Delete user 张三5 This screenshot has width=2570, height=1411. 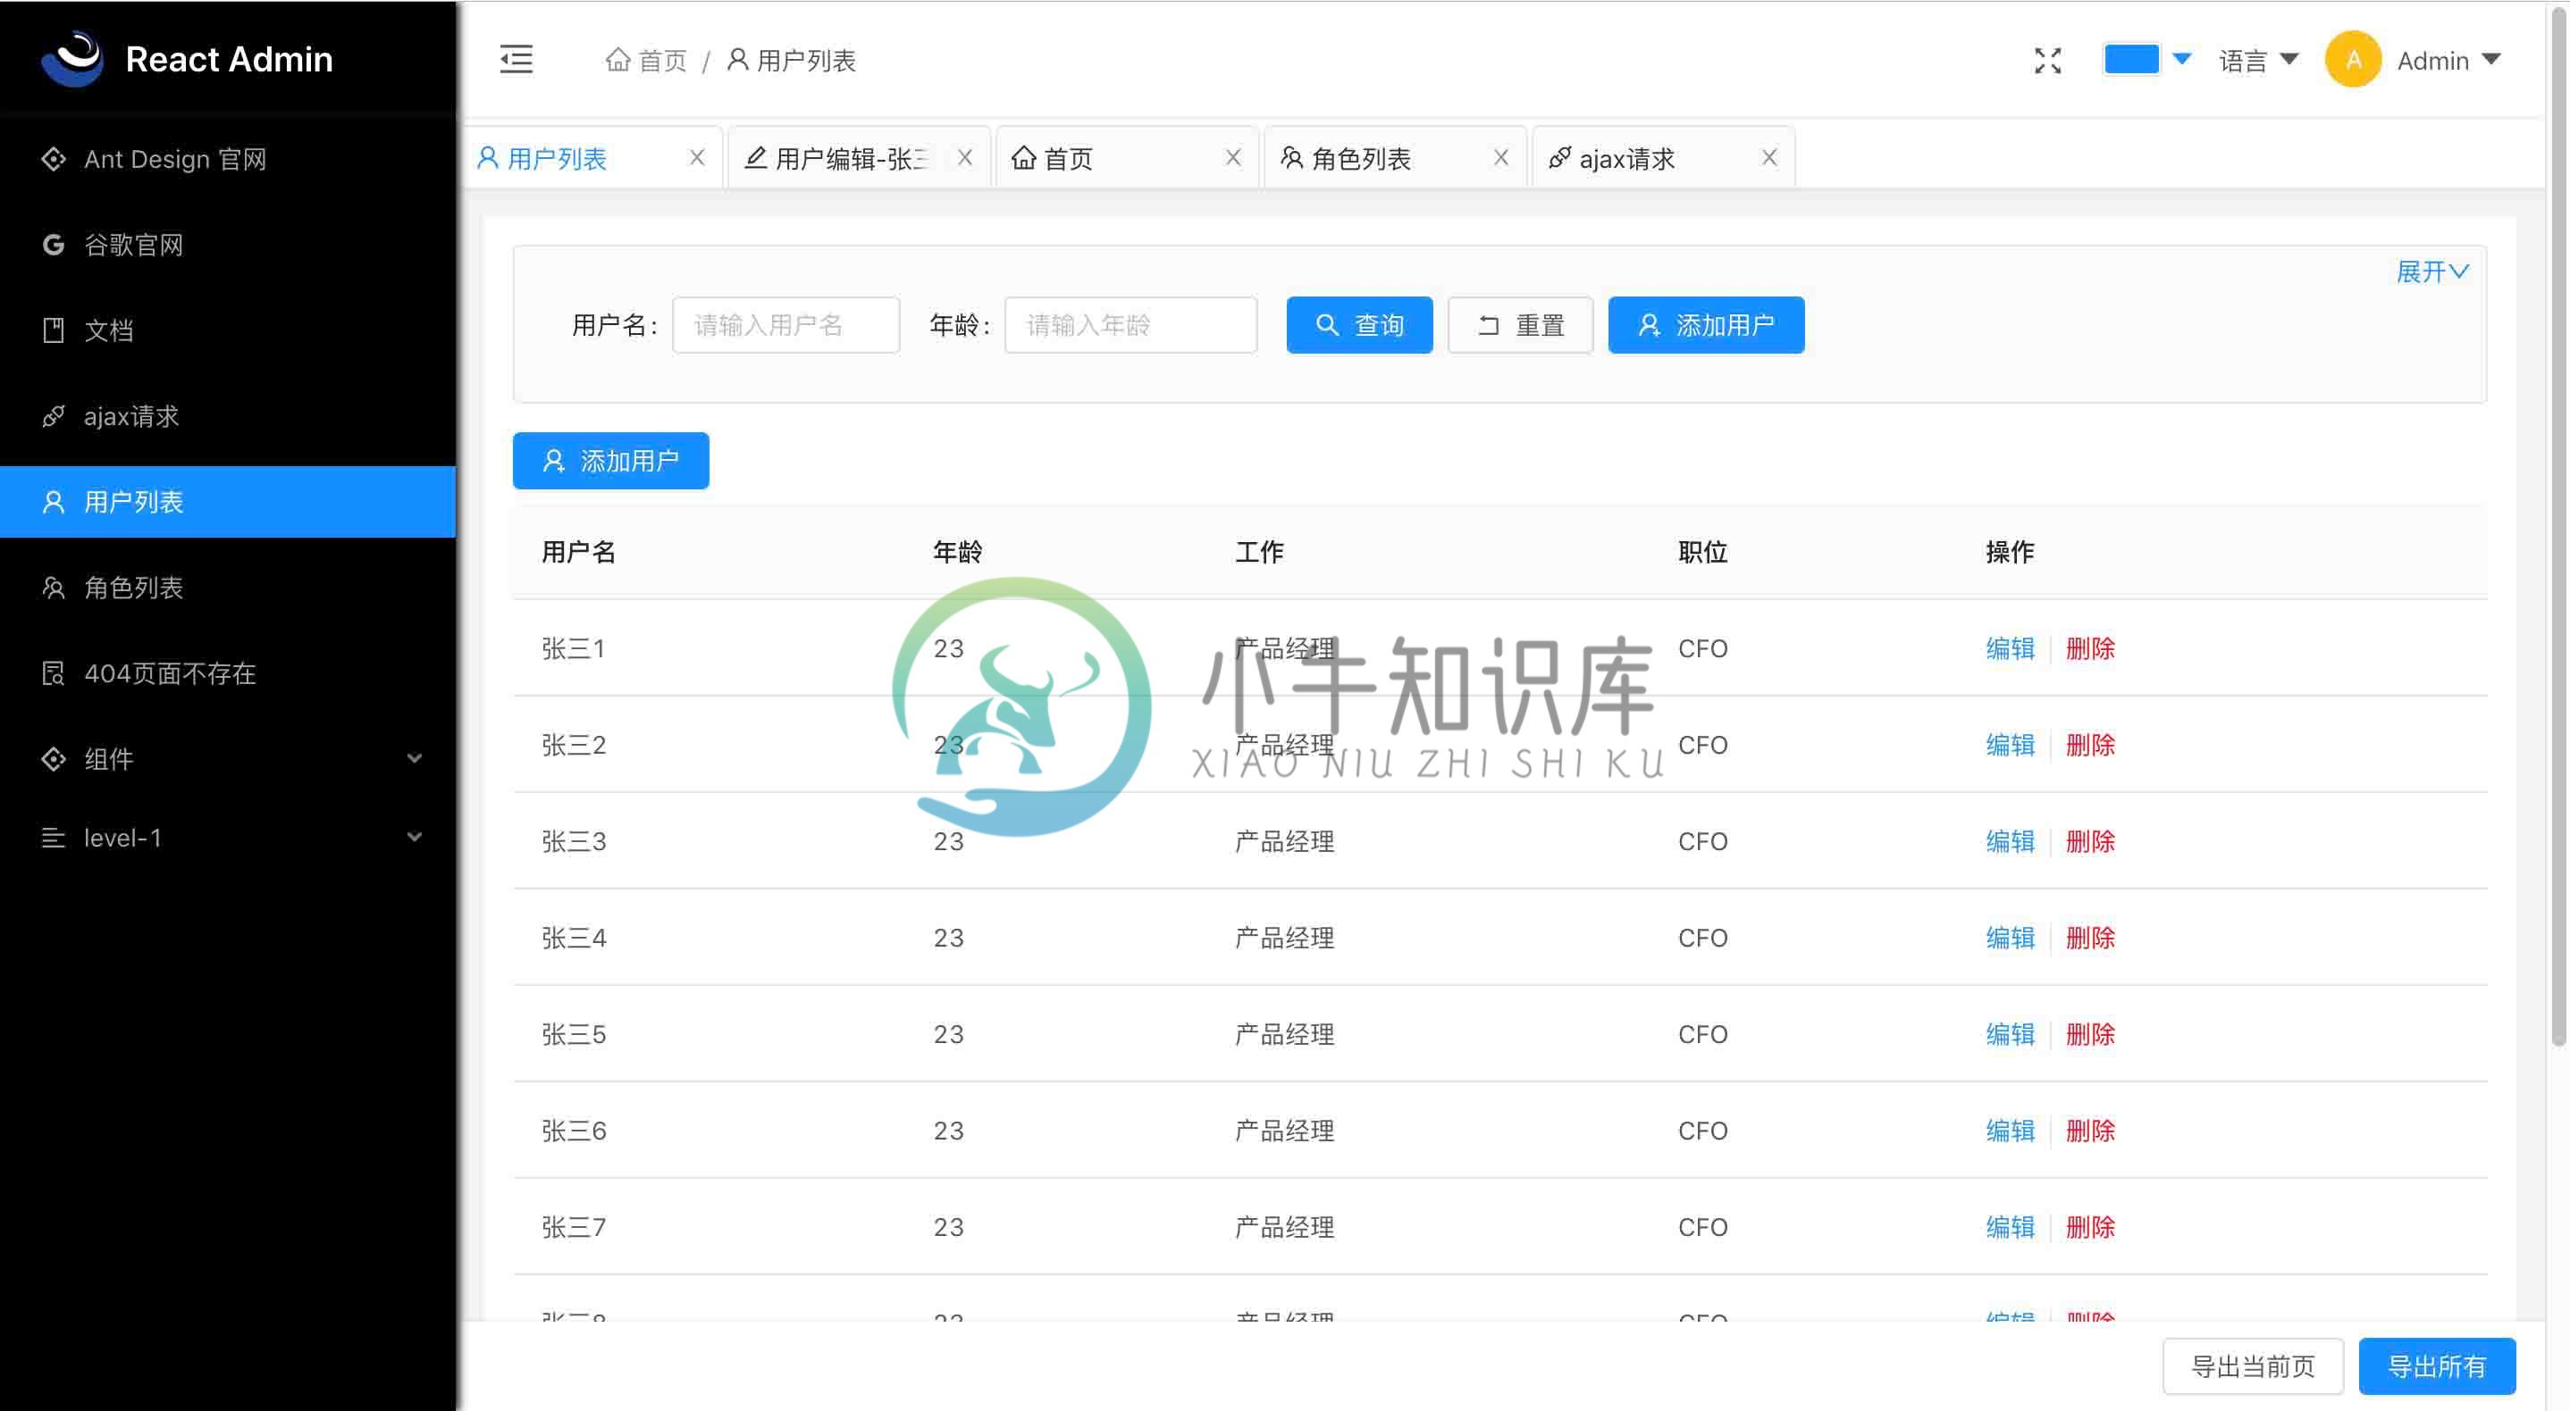click(2090, 1035)
